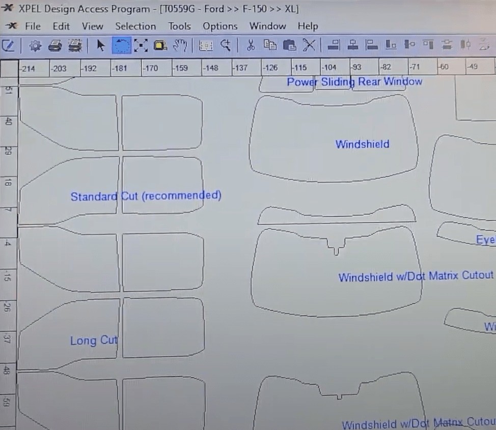Click the gear settings icon in toolbar
The width and height of the screenshot is (496, 430).
coord(35,46)
